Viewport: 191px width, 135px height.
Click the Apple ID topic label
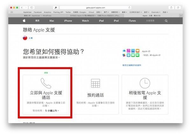point(146,51)
